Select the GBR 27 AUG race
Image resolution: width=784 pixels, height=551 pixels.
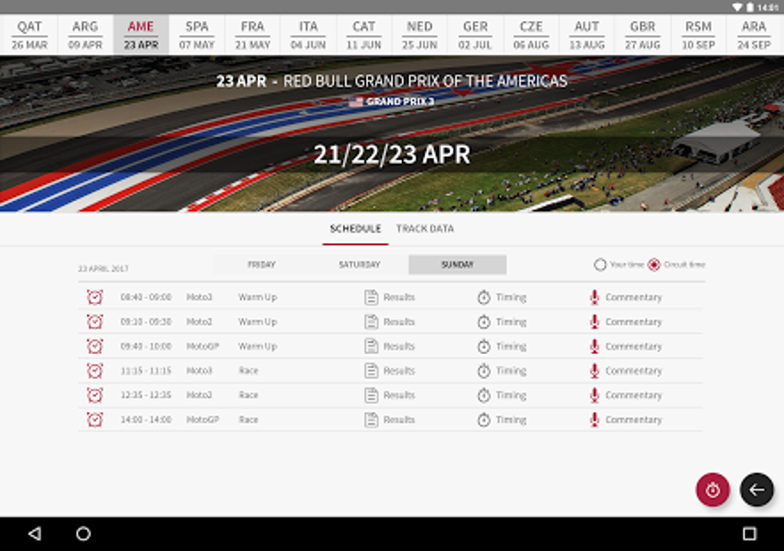(643, 35)
